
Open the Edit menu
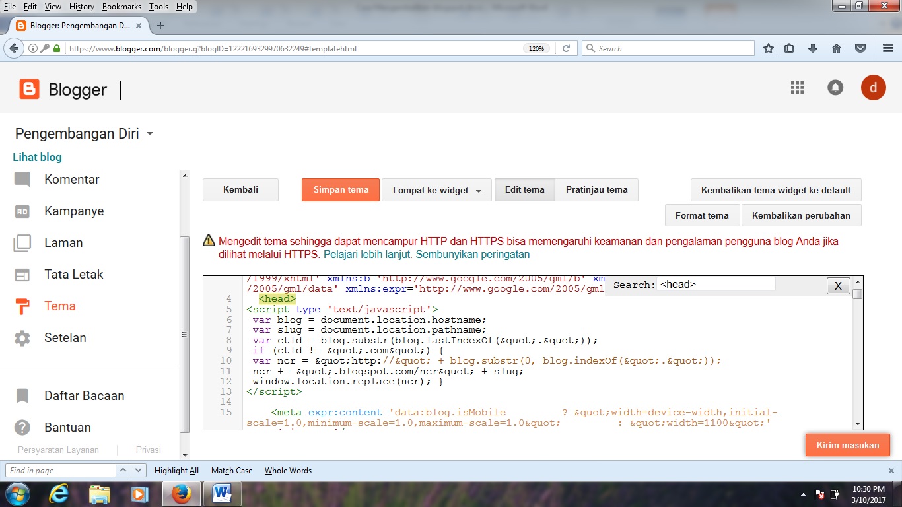pyautogui.click(x=30, y=7)
